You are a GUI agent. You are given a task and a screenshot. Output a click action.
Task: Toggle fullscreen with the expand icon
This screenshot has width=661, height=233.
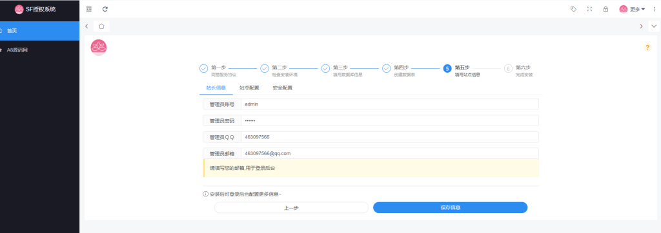pos(589,9)
